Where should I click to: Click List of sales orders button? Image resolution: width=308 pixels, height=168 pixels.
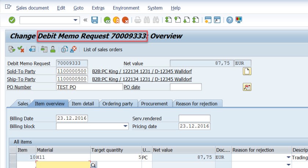click(103, 49)
